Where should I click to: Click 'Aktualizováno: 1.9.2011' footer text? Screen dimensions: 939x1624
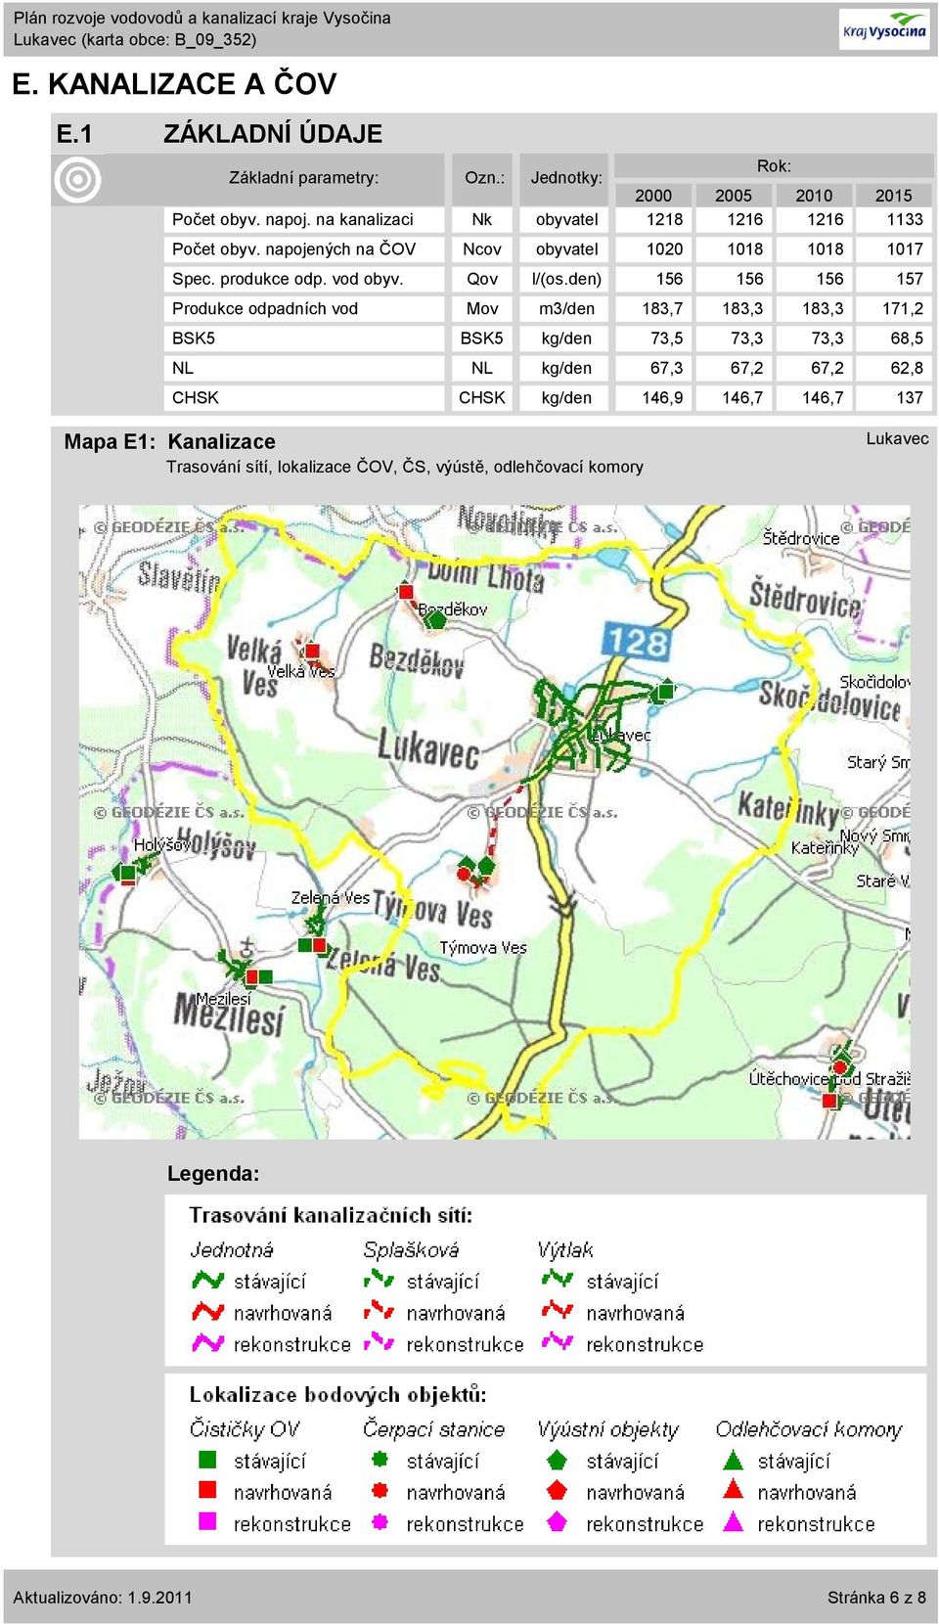point(103,1598)
